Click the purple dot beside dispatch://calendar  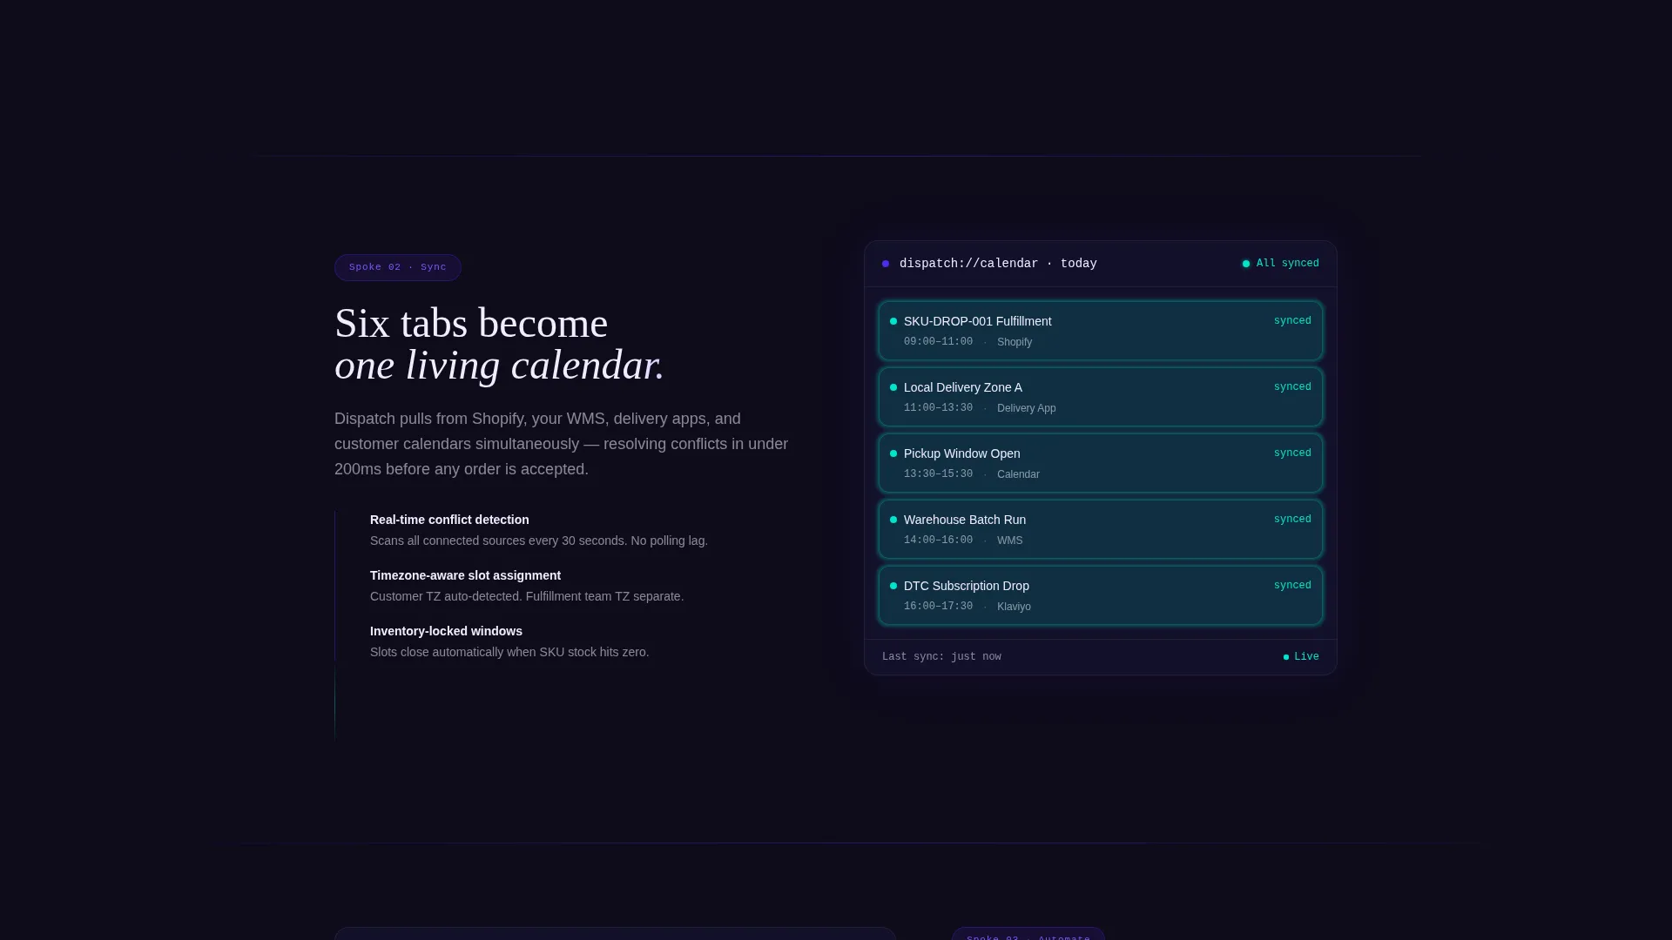886,264
